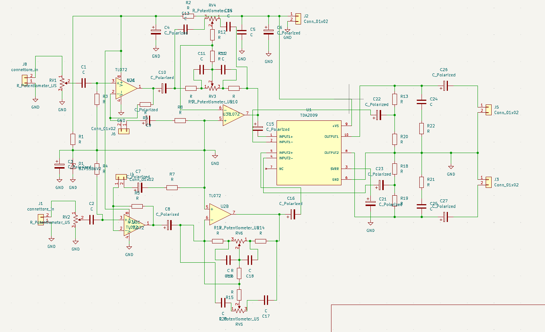Viewport: 545px width, 332px height.
Task: Select resistor R4 symbol
Action: (97, 169)
